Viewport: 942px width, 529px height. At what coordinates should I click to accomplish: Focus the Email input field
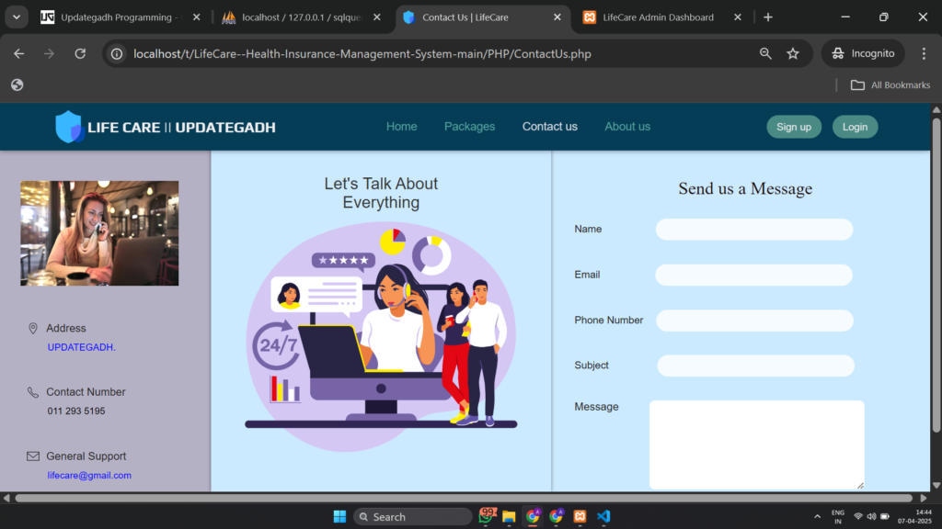(x=754, y=275)
